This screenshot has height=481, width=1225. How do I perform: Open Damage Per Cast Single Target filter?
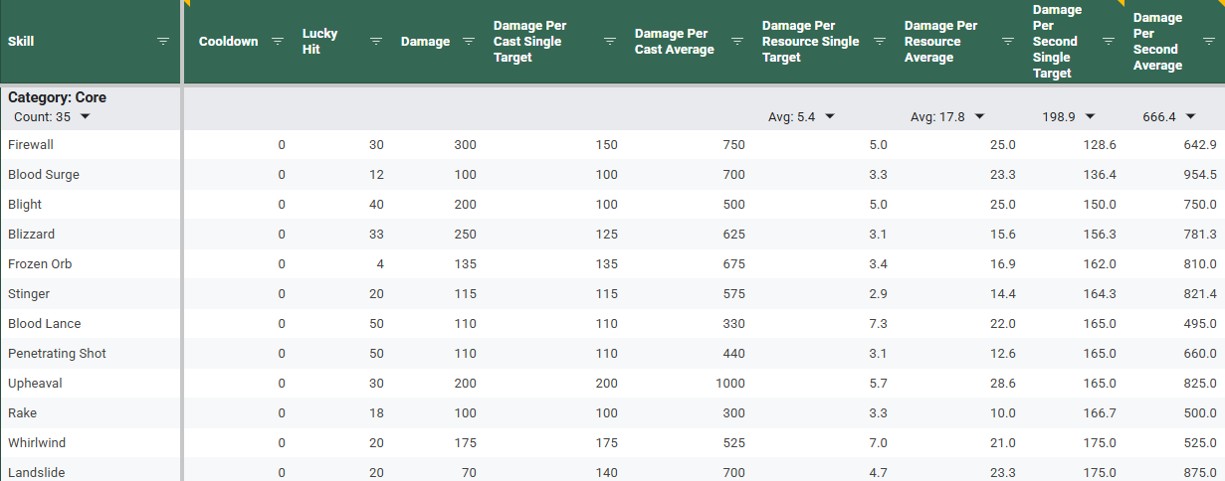point(610,42)
